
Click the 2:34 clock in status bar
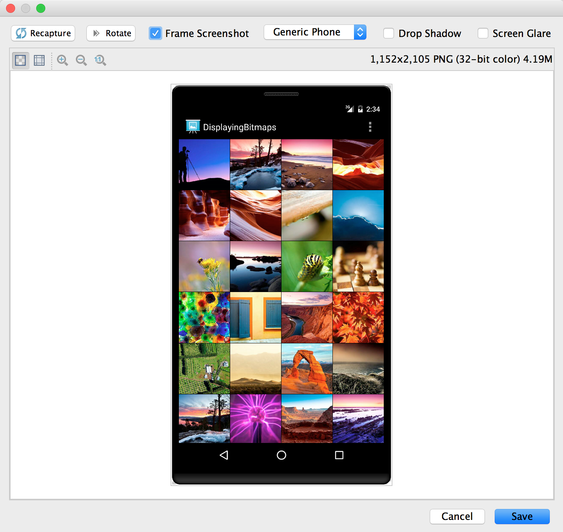click(x=373, y=109)
